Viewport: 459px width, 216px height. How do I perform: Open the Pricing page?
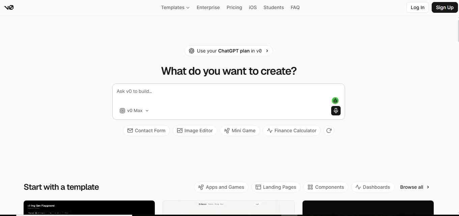[x=234, y=7]
